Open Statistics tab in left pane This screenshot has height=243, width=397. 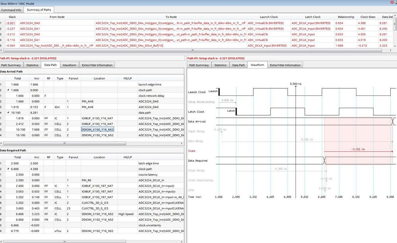click(32, 65)
